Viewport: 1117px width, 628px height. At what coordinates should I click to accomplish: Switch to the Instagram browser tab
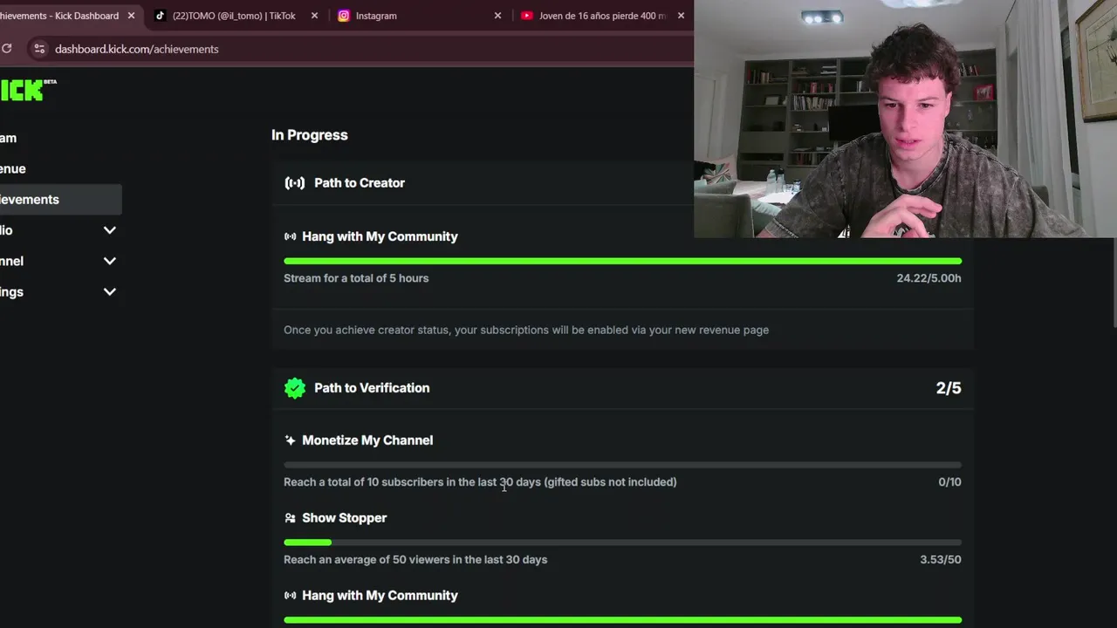(x=417, y=16)
